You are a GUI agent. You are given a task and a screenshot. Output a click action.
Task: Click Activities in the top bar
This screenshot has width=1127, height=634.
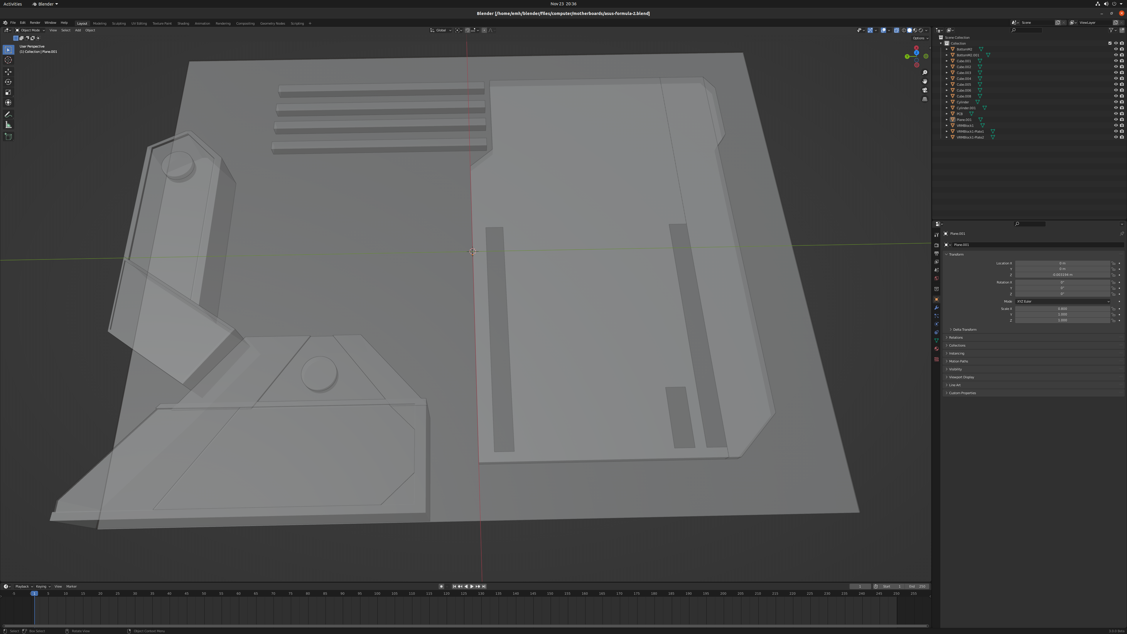pos(13,4)
